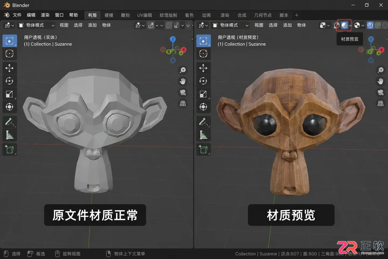Add a new workspace with plus button
The height and width of the screenshot is (259, 388).
296,15
